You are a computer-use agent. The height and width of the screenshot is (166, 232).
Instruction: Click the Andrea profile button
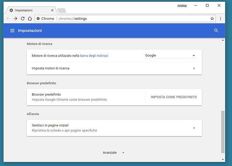[182, 6]
